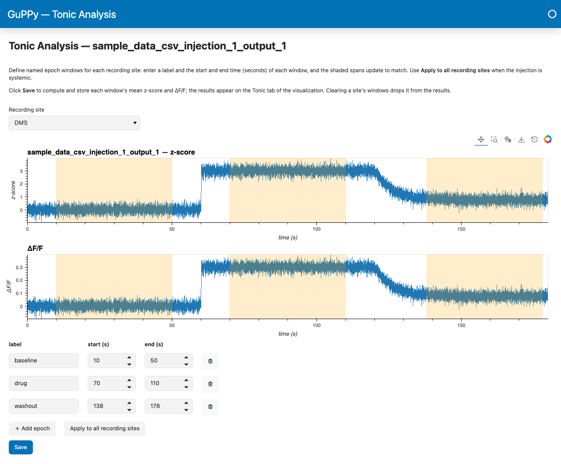
Task: Apply to all recording sites button
Action: click(105, 429)
